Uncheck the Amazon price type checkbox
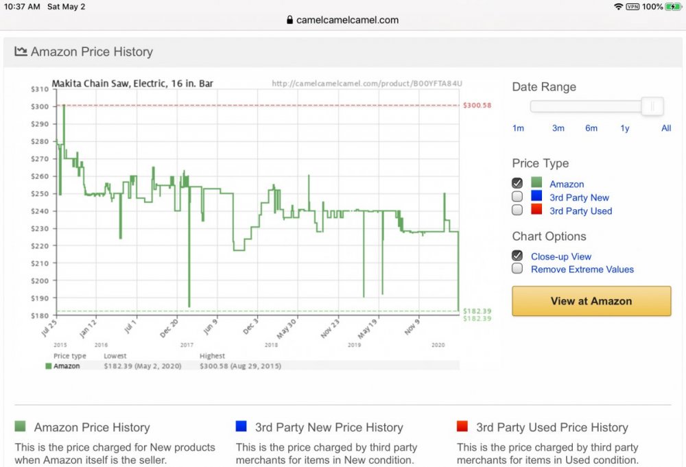The height and width of the screenshot is (467, 686). point(517,183)
